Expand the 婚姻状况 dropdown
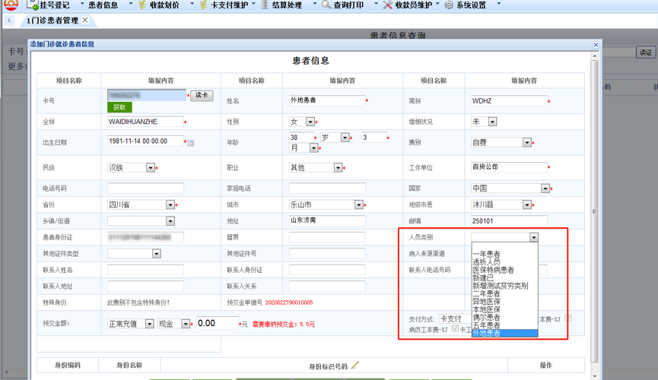This screenshot has height=380, width=658. click(x=492, y=122)
